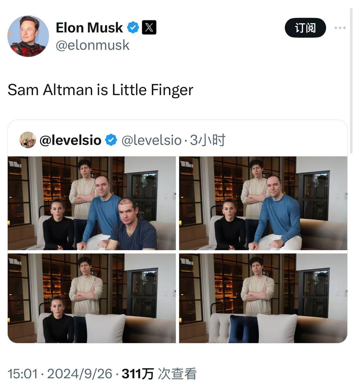This screenshot has height=389, width=355.
Task: Open the top-left photo showing four people
Action: point(92,203)
